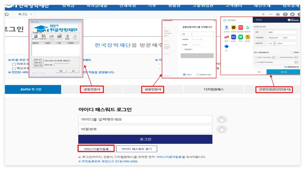Select the KakaoTalk certificate icon
305x170 pixels.
point(233,28)
